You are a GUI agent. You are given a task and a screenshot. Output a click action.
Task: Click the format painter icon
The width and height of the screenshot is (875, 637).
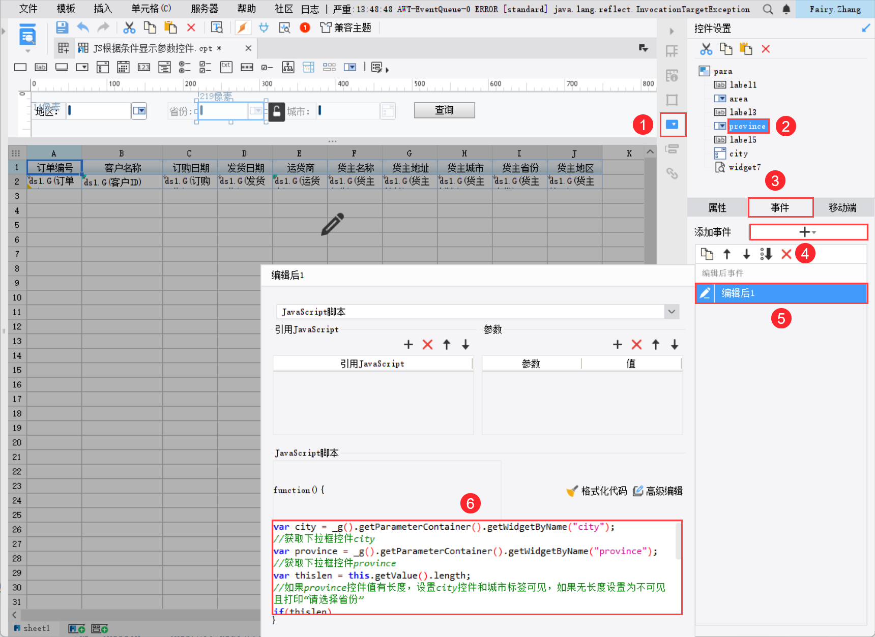pos(217,27)
